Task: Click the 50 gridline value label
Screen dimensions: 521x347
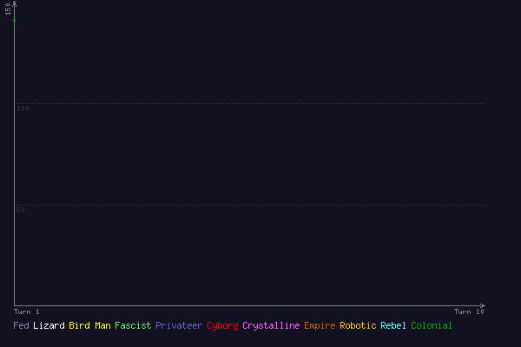Action: pyautogui.click(x=21, y=210)
